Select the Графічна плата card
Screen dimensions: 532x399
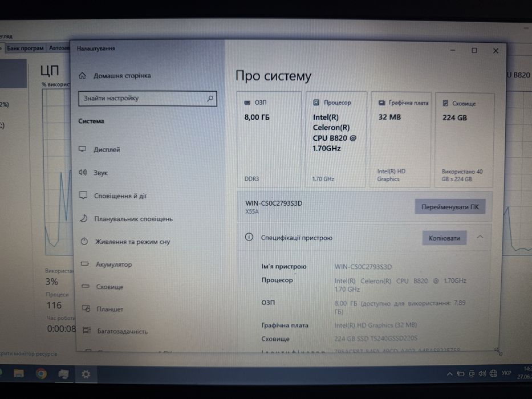coord(401,140)
